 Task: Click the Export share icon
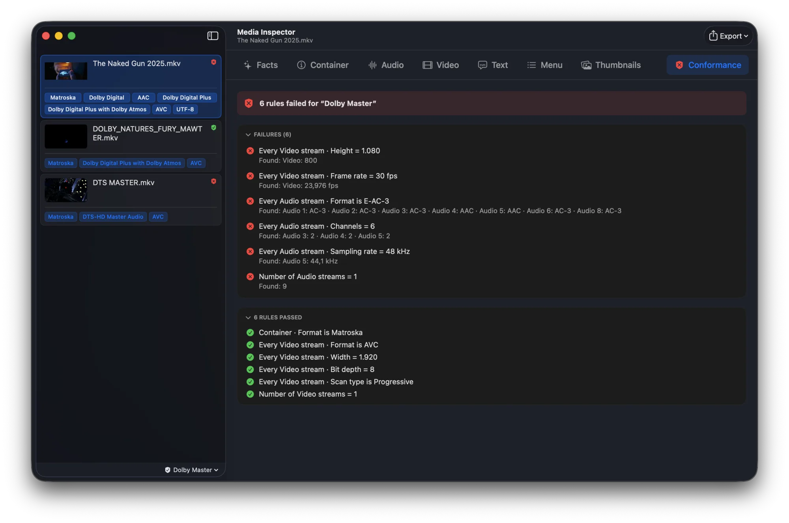(x=713, y=35)
